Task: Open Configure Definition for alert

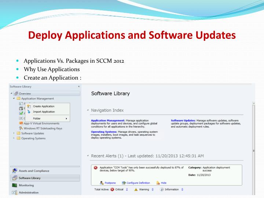Action: (138, 183)
